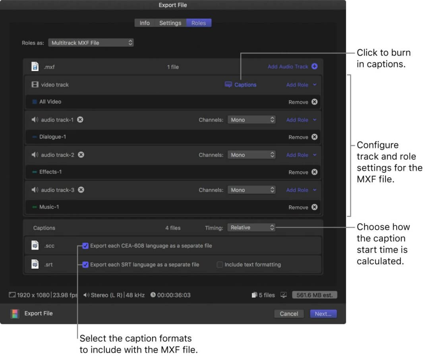Click the Captions burn-in icon on video track
The image size is (429, 357).
[x=228, y=85]
